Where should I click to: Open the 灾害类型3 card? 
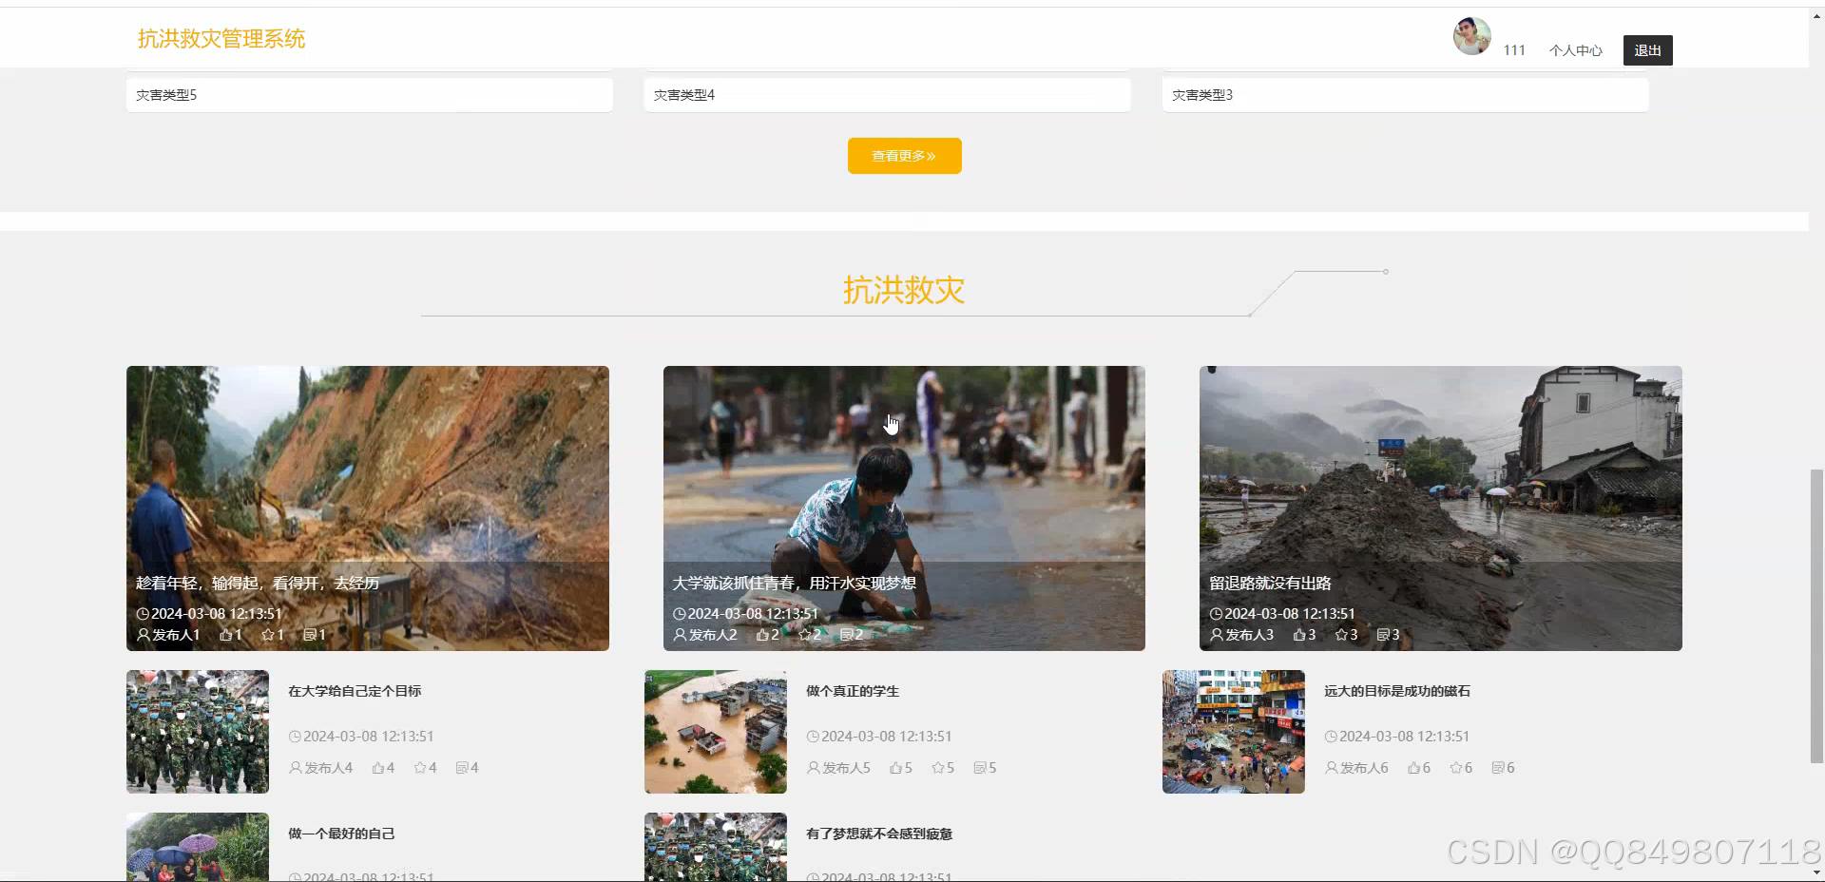coord(1405,95)
